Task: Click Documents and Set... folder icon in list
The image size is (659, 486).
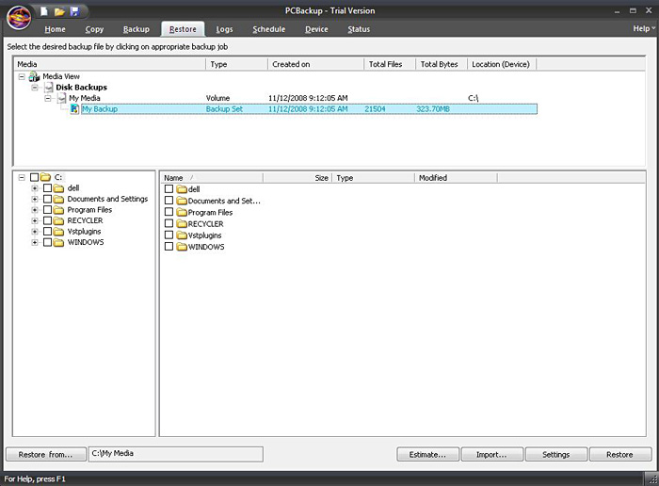Action: tap(182, 201)
